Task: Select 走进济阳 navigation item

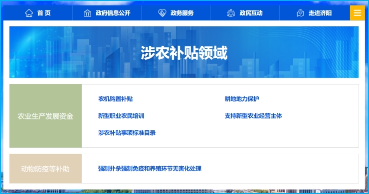Action: tap(320, 13)
